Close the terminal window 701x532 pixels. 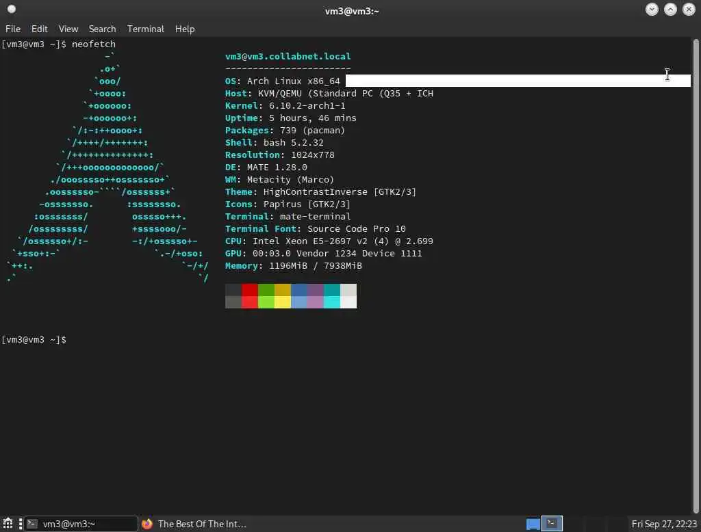(689, 10)
